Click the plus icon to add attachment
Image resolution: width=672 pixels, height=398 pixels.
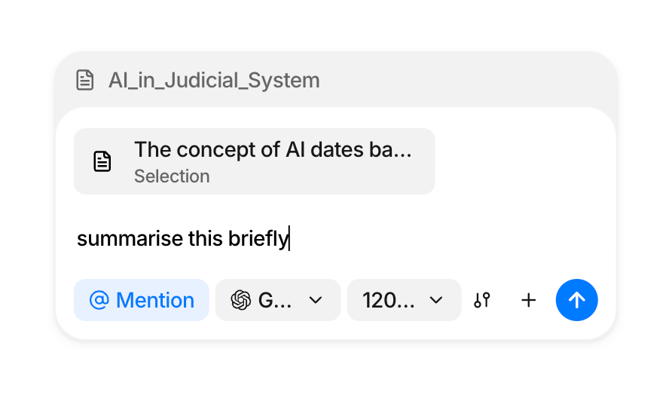529,300
